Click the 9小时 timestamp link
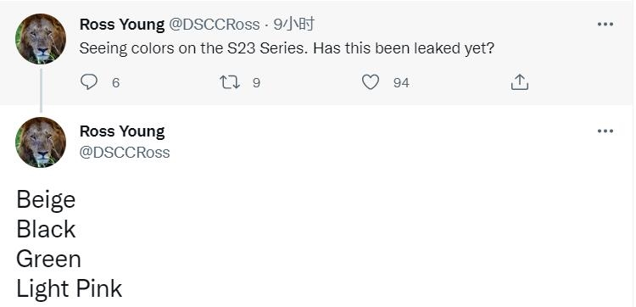This screenshot has height=307, width=636. click(293, 25)
